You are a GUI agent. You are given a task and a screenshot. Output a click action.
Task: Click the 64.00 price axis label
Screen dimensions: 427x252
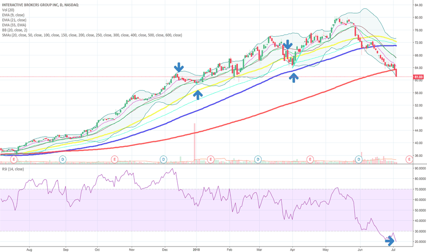pyautogui.click(x=418, y=68)
